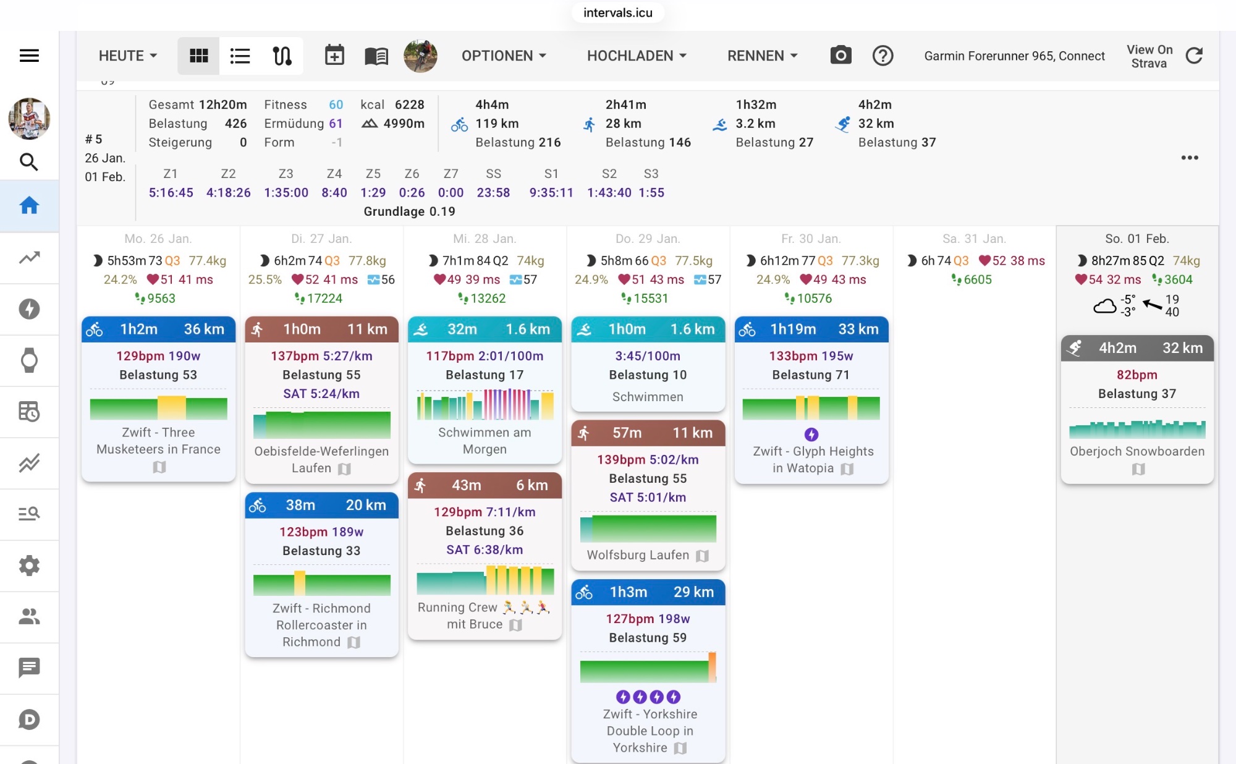
Task: Reload data with the refresh icon
Action: click(x=1194, y=56)
